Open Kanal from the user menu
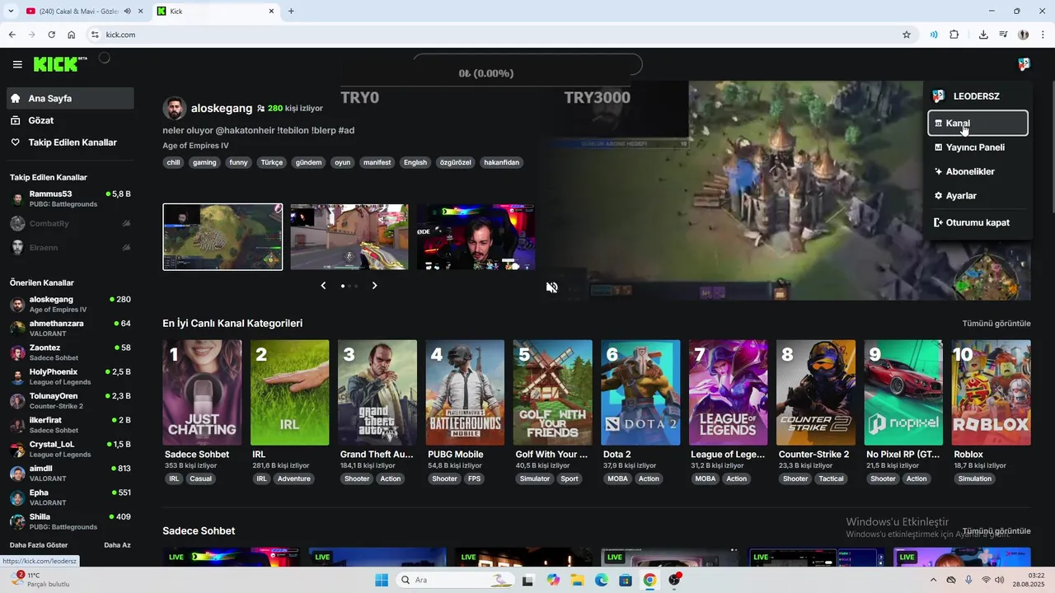The image size is (1055, 593). coord(978,123)
